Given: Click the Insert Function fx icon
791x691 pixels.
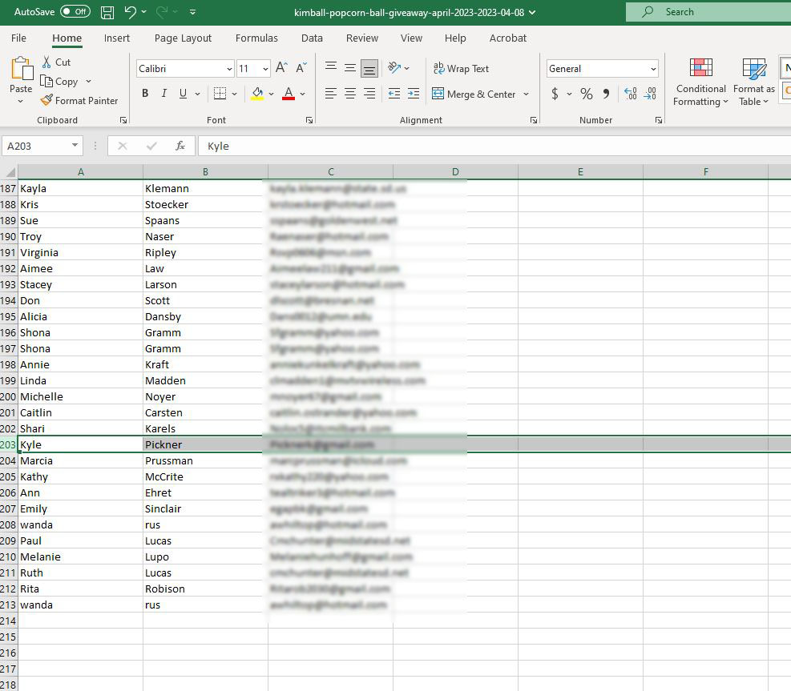Looking at the screenshot, I should (x=180, y=146).
